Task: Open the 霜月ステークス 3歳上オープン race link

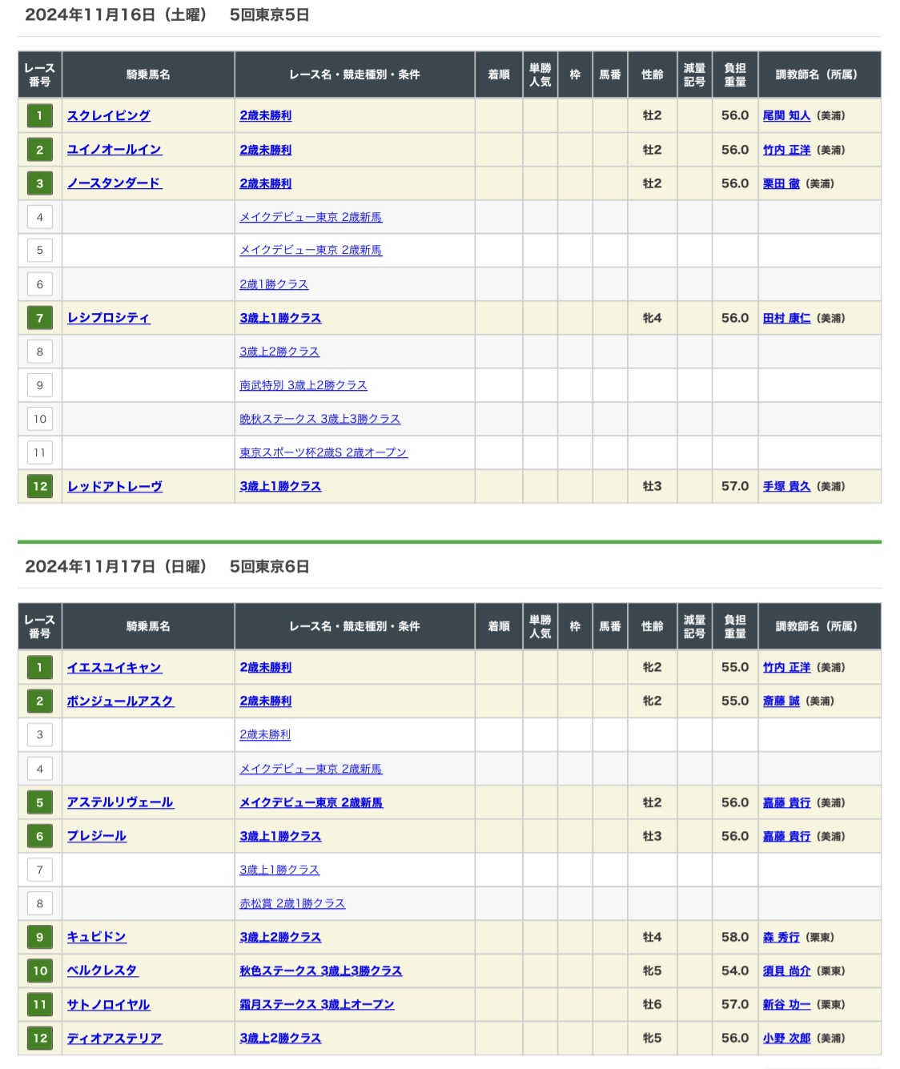Action: (317, 1004)
